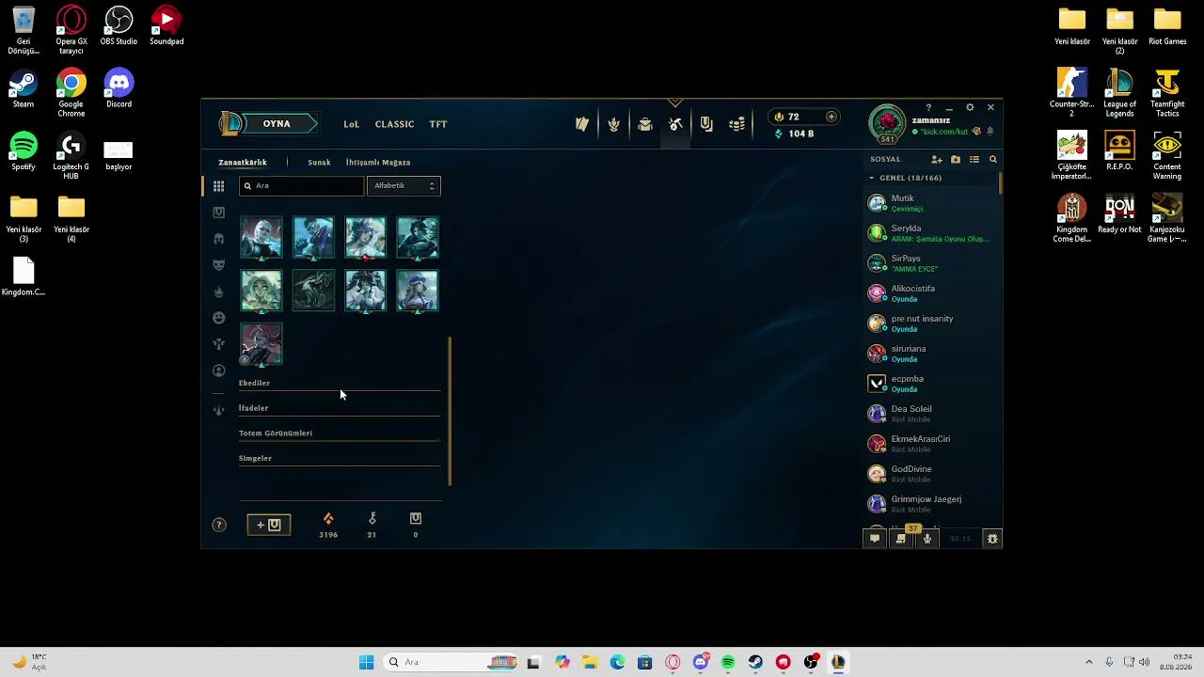1204x677 pixels.
Task: Filter loot by ward skins icon
Action: [218, 344]
